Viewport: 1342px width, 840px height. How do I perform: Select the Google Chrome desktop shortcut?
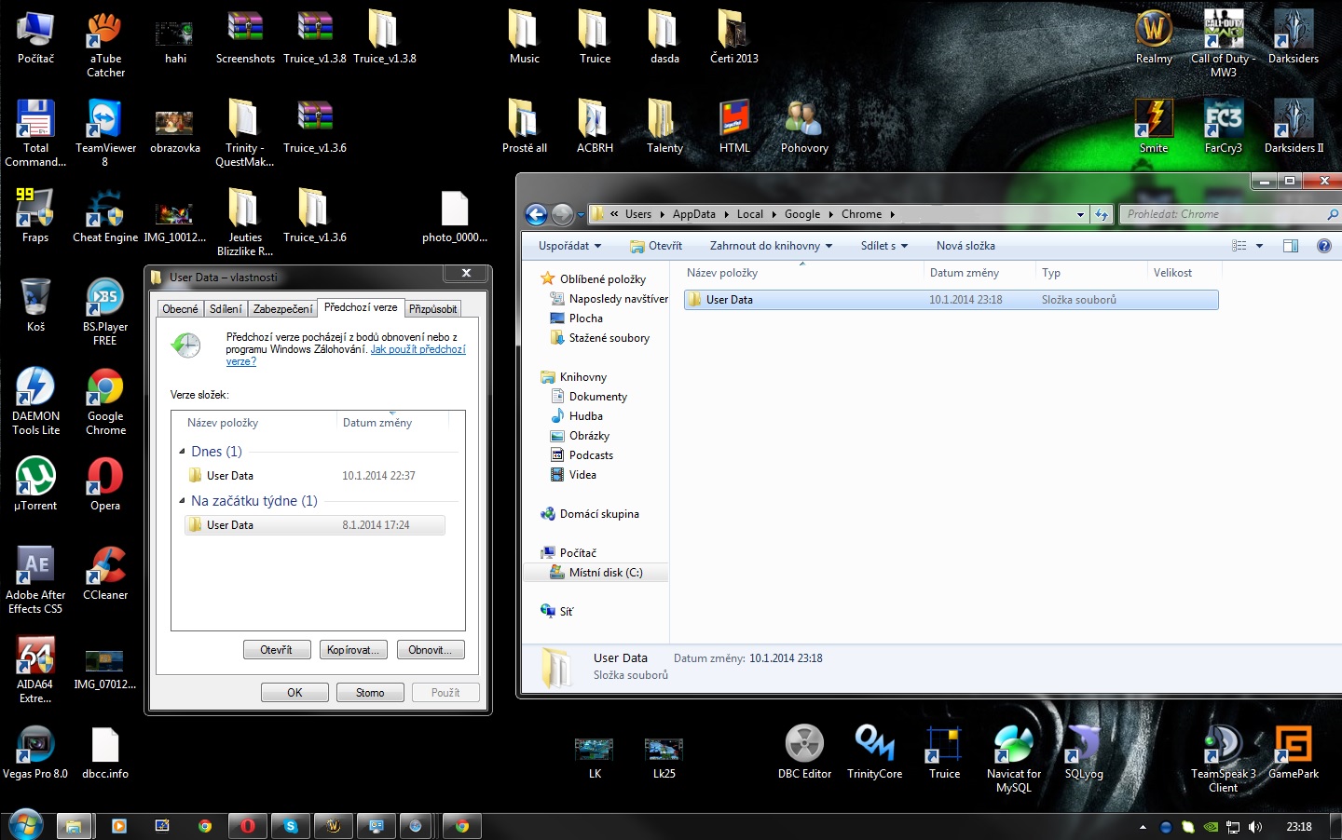[x=105, y=401]
